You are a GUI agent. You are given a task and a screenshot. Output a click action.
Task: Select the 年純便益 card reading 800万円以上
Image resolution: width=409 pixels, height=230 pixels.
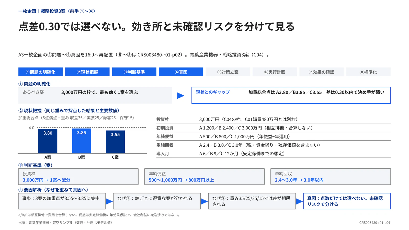204,177
